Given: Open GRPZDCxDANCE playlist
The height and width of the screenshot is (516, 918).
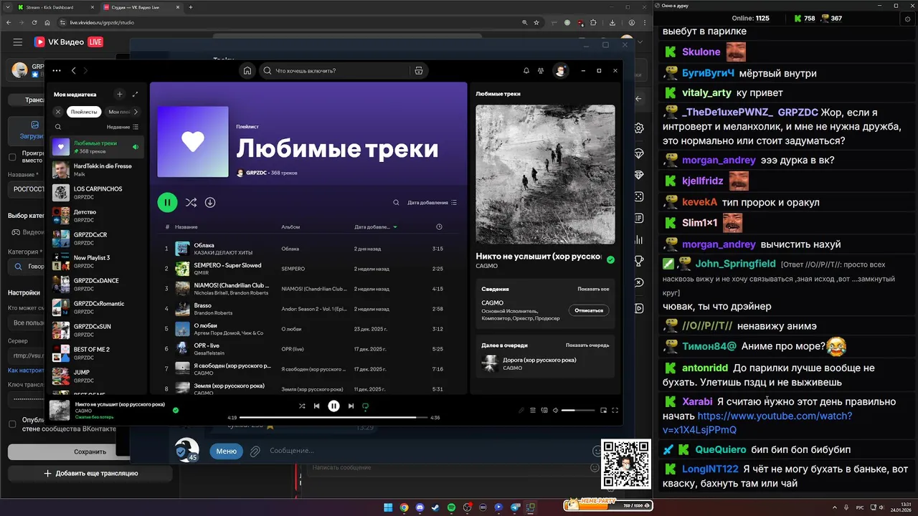Looking at the screenshot, I should 98,285.
